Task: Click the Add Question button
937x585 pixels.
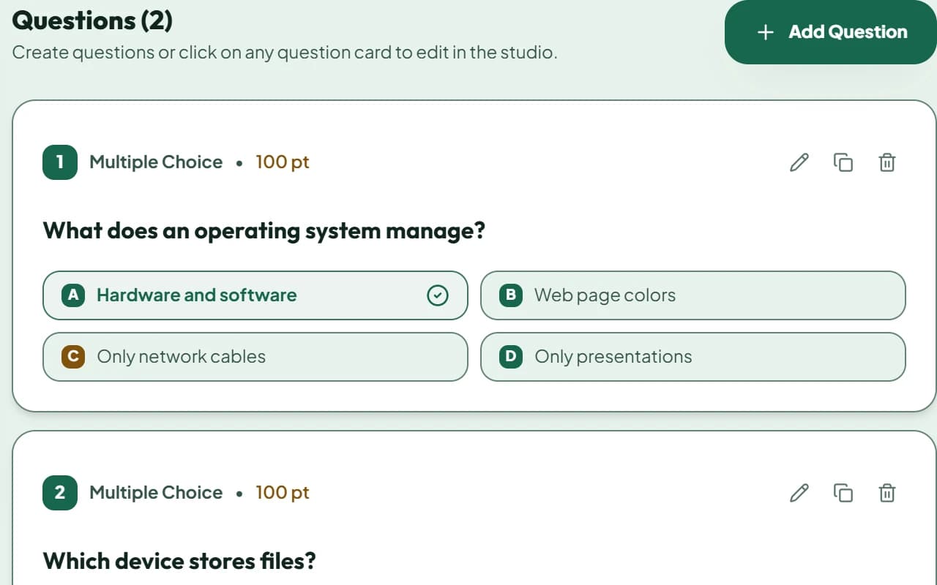Action: point(831,32)
